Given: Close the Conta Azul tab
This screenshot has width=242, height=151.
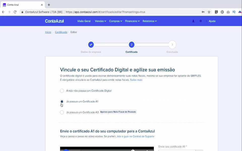Looking at the screenshot, I should 42,5.
